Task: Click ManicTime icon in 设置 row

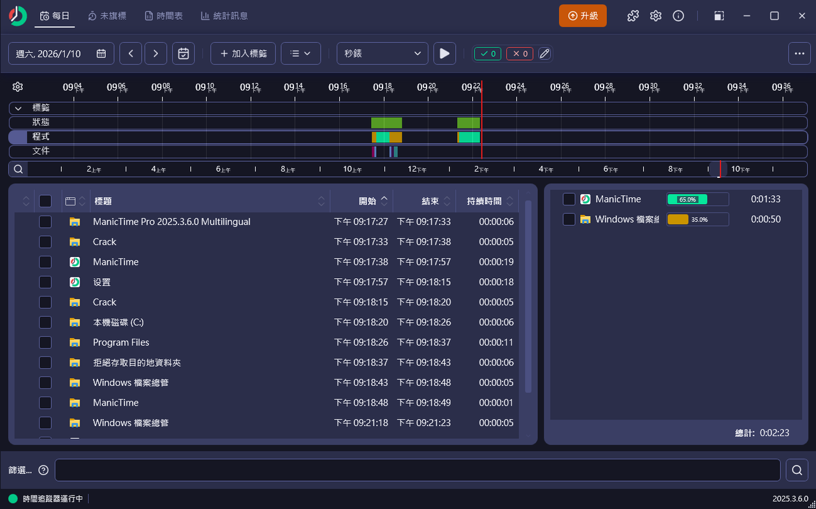Action: [x=75, y=282]
